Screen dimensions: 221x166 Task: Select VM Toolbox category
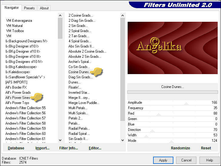click(x=15, y=31)
